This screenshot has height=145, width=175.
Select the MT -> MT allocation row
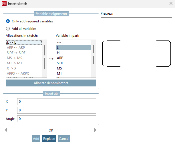tap(24, 63)
